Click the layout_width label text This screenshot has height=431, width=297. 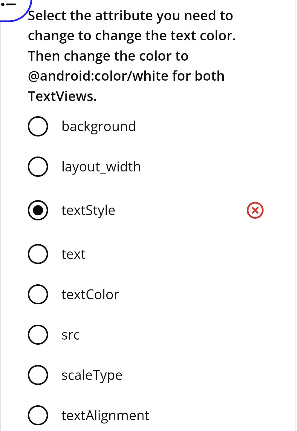tap(101, 166)
